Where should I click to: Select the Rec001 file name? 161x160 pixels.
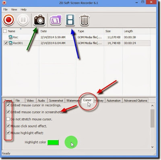pyautogui.click(x=18, y=43)
